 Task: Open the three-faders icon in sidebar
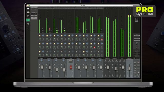point(28,28)
